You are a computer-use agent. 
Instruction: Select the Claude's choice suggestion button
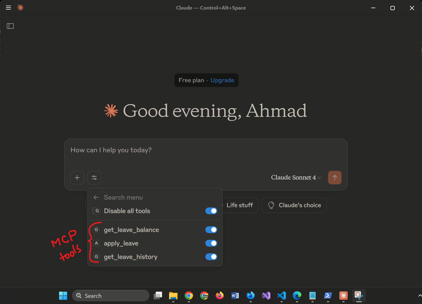click(294, 205)
